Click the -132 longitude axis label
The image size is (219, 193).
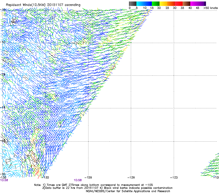pyautogui.click(x=46, y=178)
